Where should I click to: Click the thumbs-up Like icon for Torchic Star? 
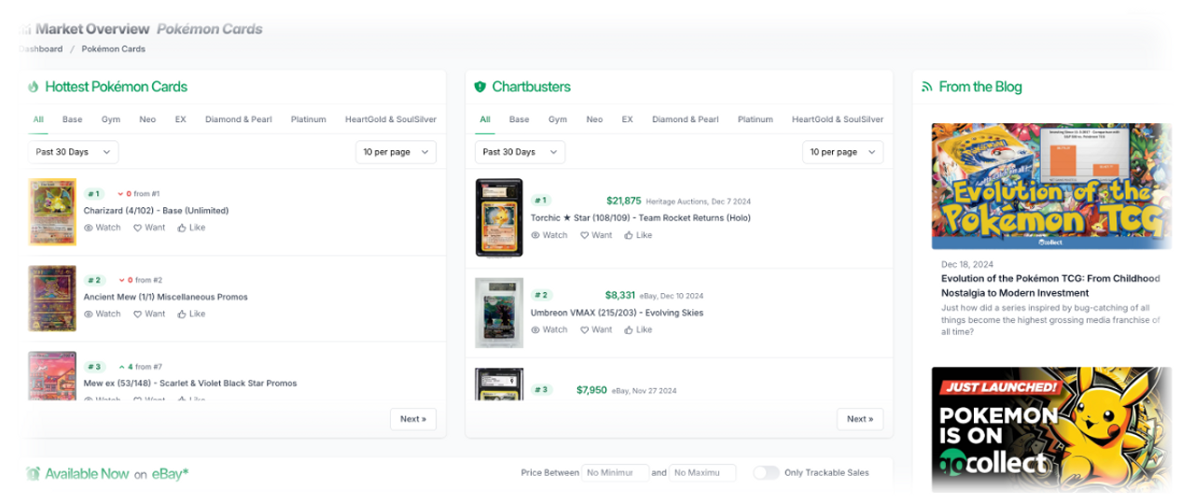(629, 235)
